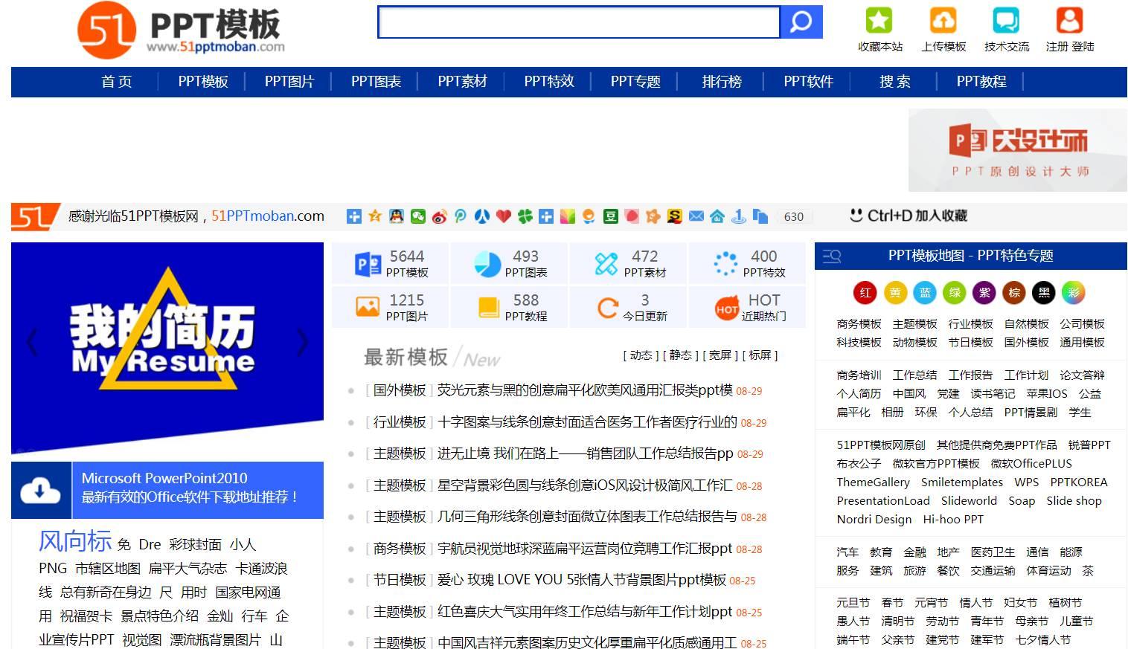This screenshot has width=1128, height=649.
Task: Click the 收藏本站 star icon
Action: coord(879,20)
